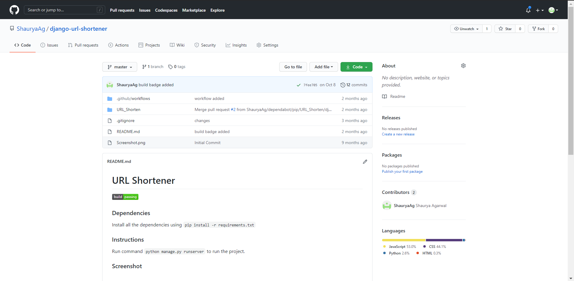Expand the Add file dropdown
The height and width of the screenshot is (281, 574).
pyautogui.click(x=323, y=67)
